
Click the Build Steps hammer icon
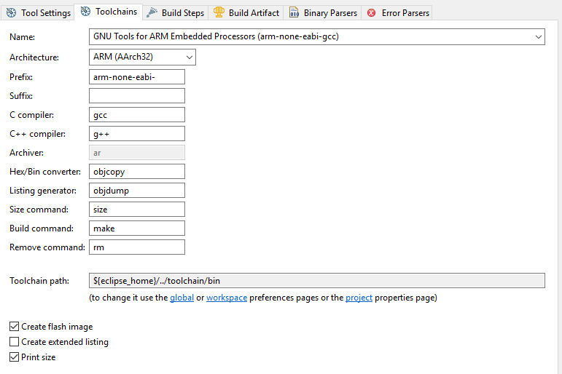[x=152, y=12]
